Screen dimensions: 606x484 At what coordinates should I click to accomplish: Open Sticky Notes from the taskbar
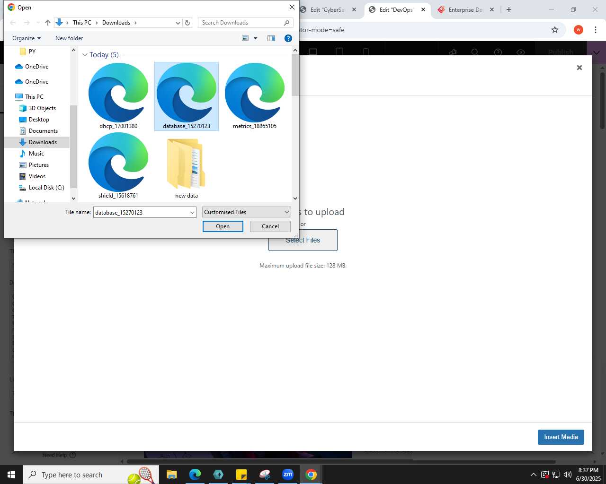(x=241, y=475)
